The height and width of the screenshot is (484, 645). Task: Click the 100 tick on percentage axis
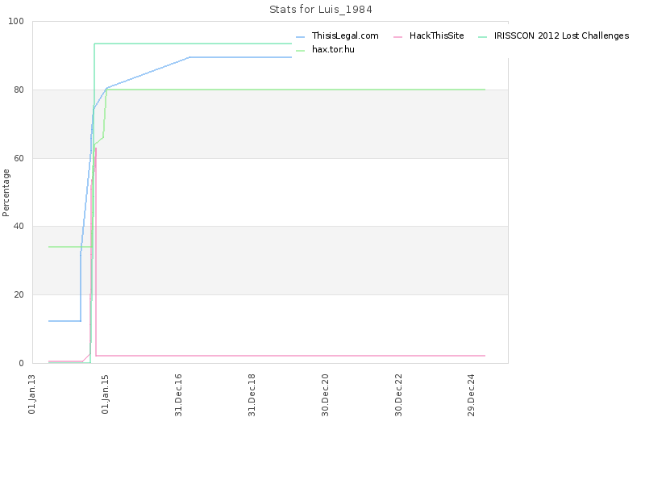click(16, 22)
